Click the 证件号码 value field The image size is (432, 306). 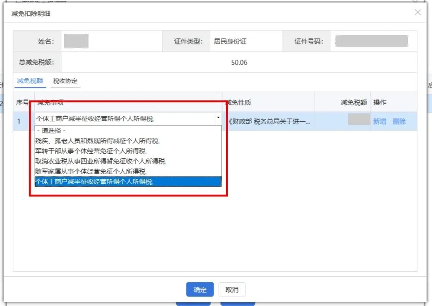click(372, 41)
